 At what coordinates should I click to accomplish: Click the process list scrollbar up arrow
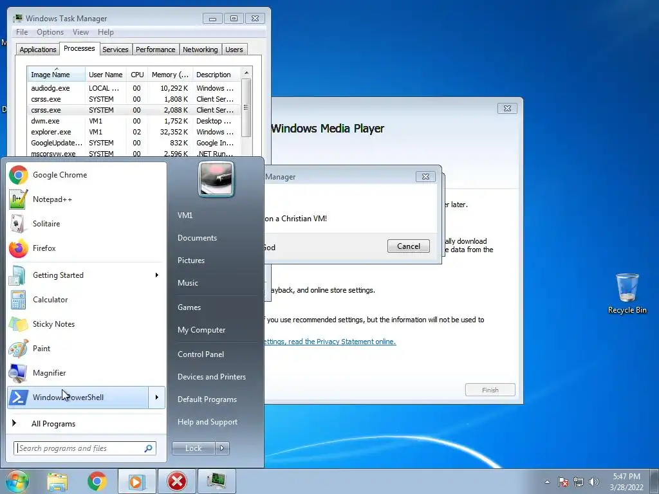click(x=246, y=73)
